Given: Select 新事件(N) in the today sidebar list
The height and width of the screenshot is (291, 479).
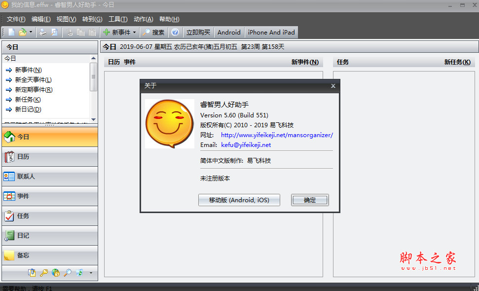Looking at the screenshot, I should tap(29, 70).
